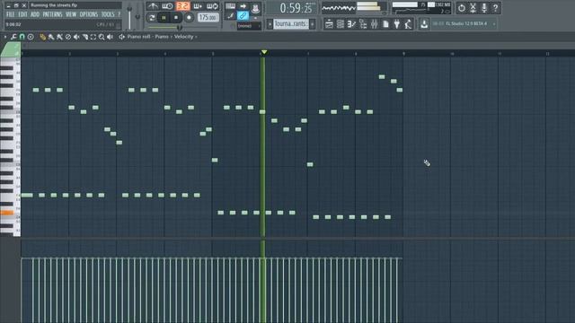Open help with the question mark icon

[x=495, y=8]
